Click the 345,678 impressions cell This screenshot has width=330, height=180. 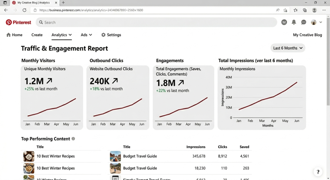(199, 156)
